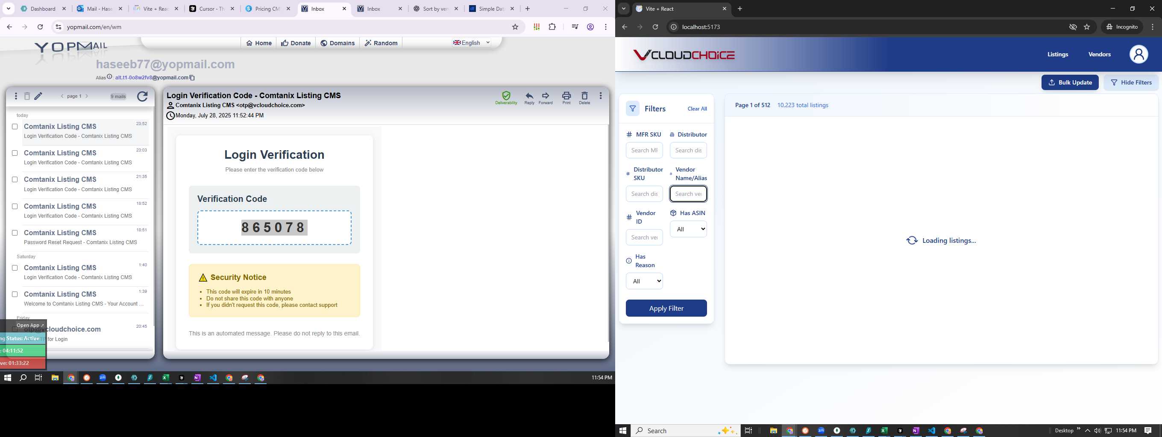The image size is (1162, 437).
Task: Open Listings in the VCloudChoice nav
Action: (x=1057, y=55)
